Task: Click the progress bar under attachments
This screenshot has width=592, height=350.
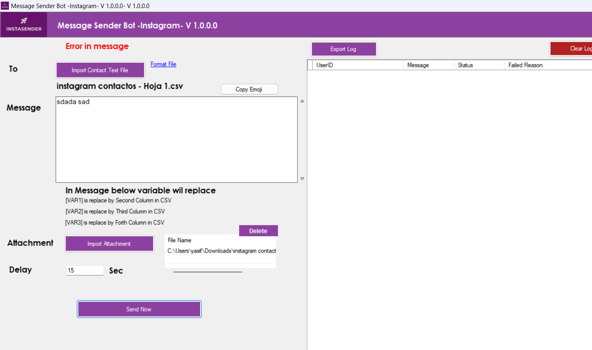Action: pos(208,272)
